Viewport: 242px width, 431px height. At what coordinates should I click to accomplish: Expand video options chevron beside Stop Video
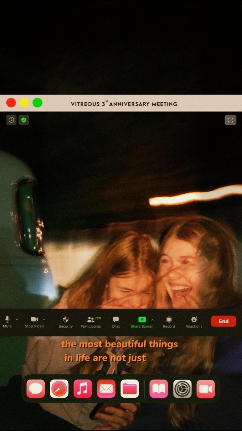(x=44, y=319)
